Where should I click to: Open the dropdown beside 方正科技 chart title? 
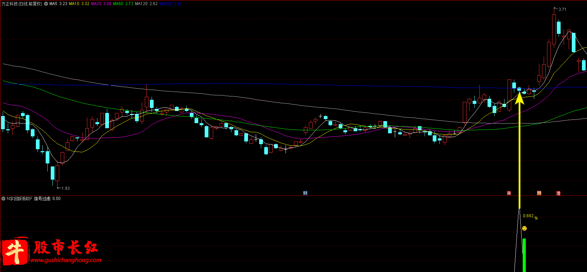[x=46, y=4]
